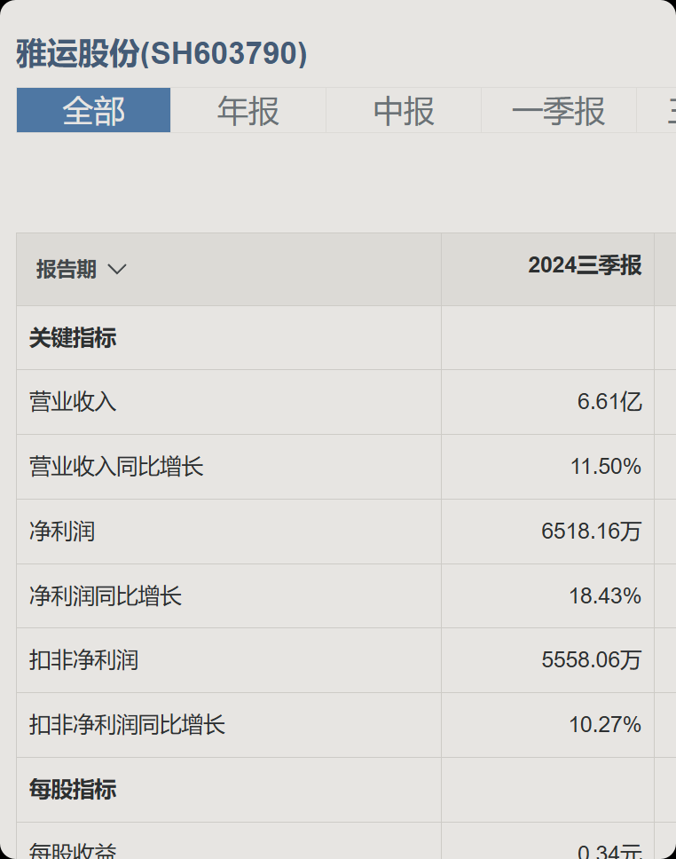Open the 一季报 tab
The image size is (676, 859).
point(559,110)
